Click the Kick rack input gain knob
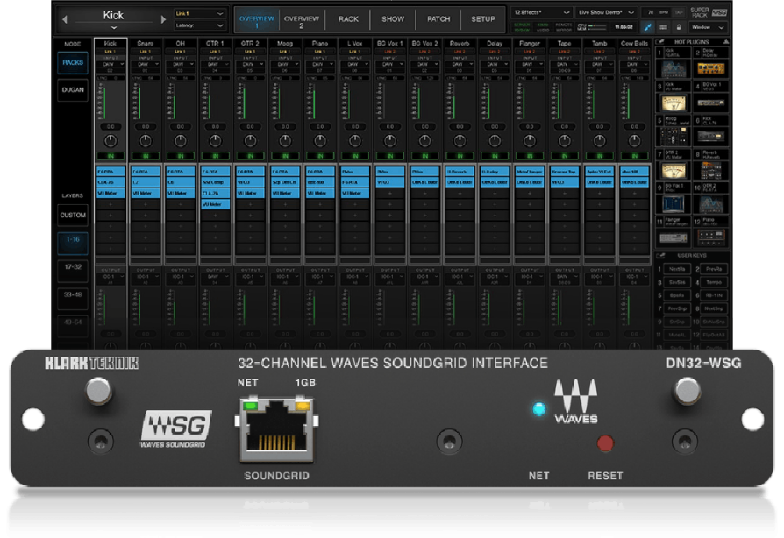Screen dimensions: 784x538 pyautogui.click(x=110, y=141)
